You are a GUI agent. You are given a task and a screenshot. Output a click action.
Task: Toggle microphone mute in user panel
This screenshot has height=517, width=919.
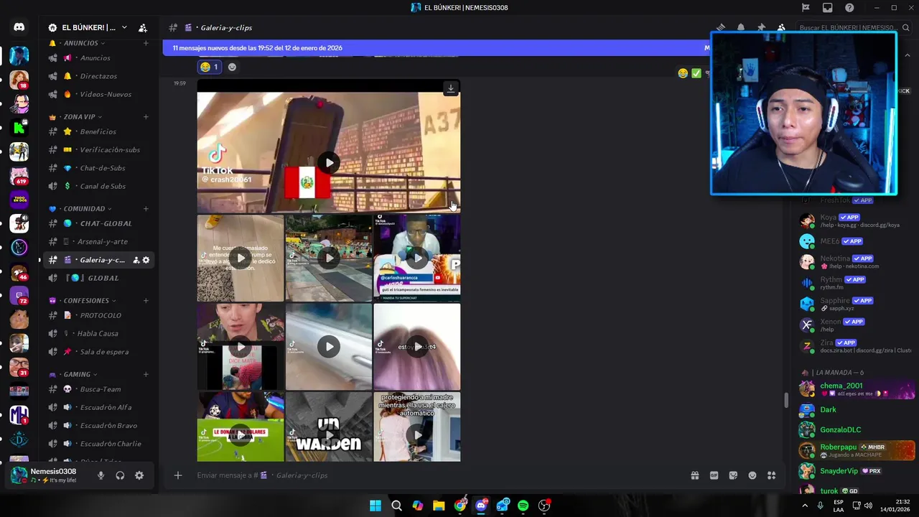101,475
